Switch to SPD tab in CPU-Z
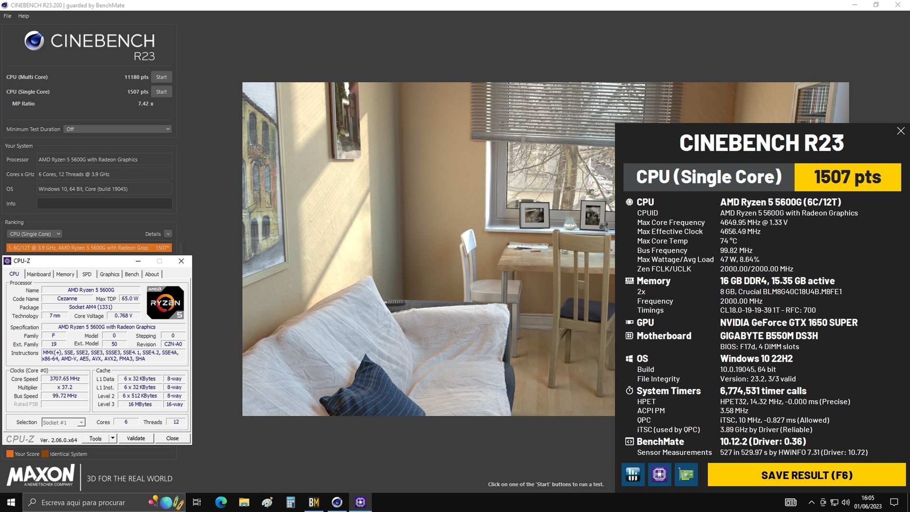 coord(87,274)
